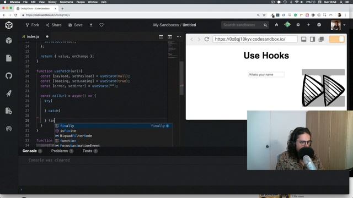
Task: Split the editor with the columns icon
Action: tap(170, 37)
